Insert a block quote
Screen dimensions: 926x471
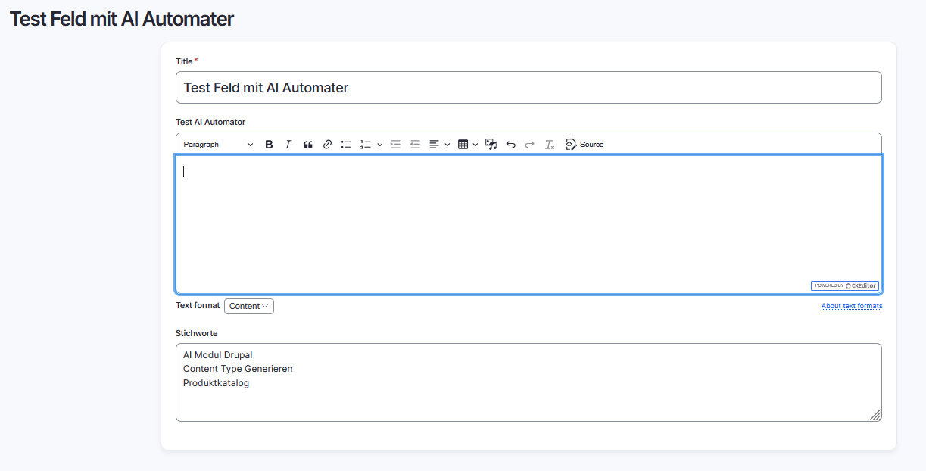click(307, 144)
